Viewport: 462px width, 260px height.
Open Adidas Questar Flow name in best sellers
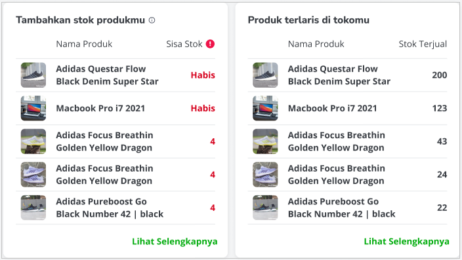pyautogui.click(x=339, y=75)
